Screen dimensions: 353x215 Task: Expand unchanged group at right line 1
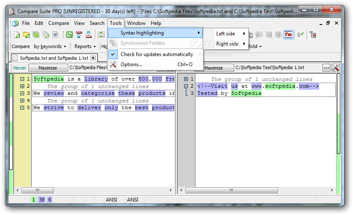(x=186, y=79)
